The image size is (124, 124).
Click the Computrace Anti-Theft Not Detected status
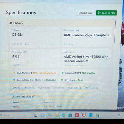[36, 80]
